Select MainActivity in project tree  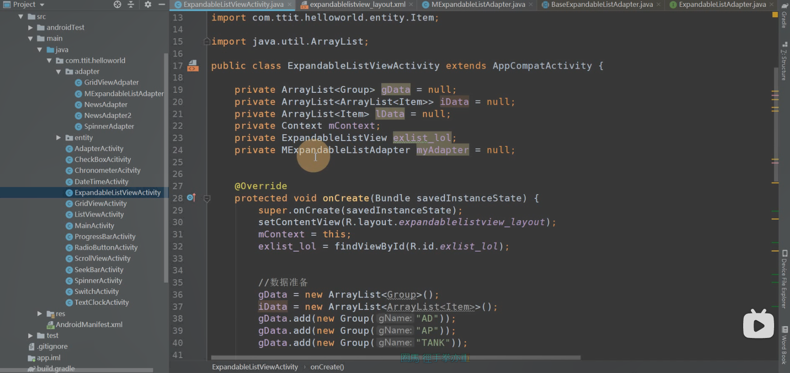click(x=90, y=226)
